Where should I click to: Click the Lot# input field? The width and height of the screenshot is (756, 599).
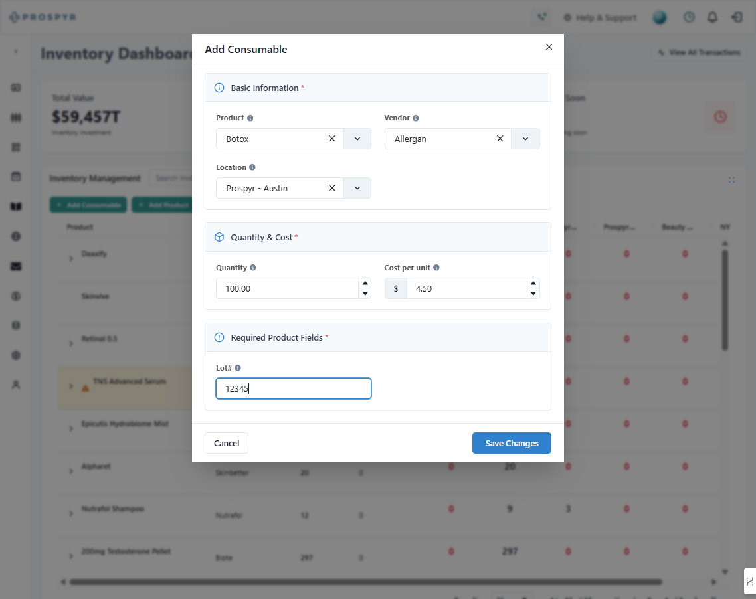click(293, 388)
